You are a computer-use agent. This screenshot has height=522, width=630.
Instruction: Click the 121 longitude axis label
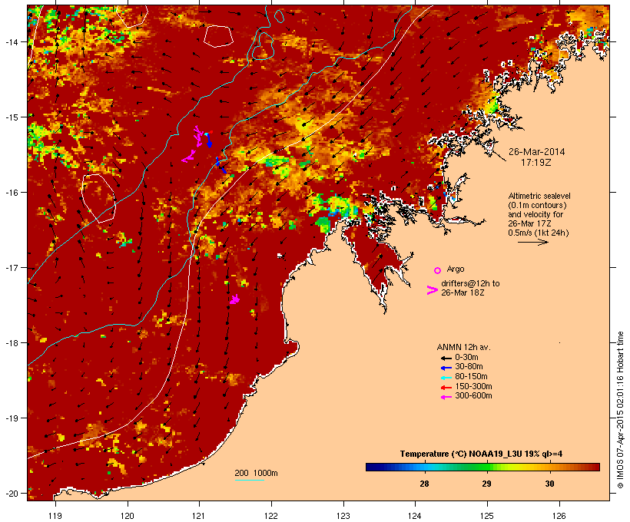pyautogui.click(x=199, y=516)
